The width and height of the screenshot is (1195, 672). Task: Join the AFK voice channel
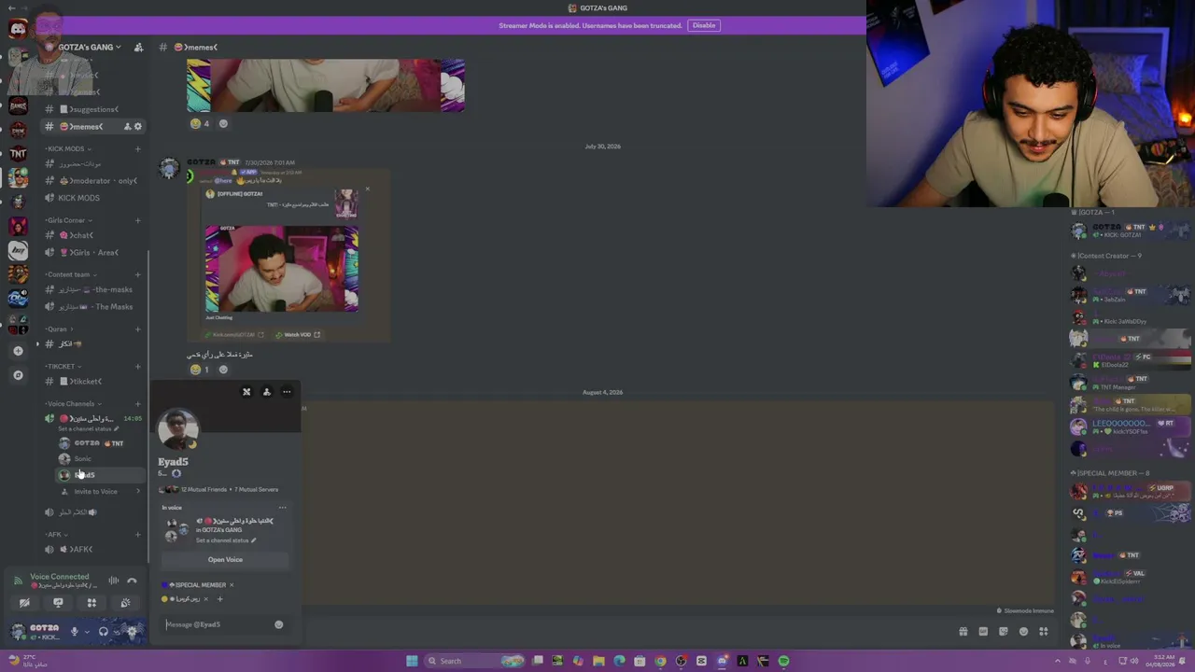[93, 549]
